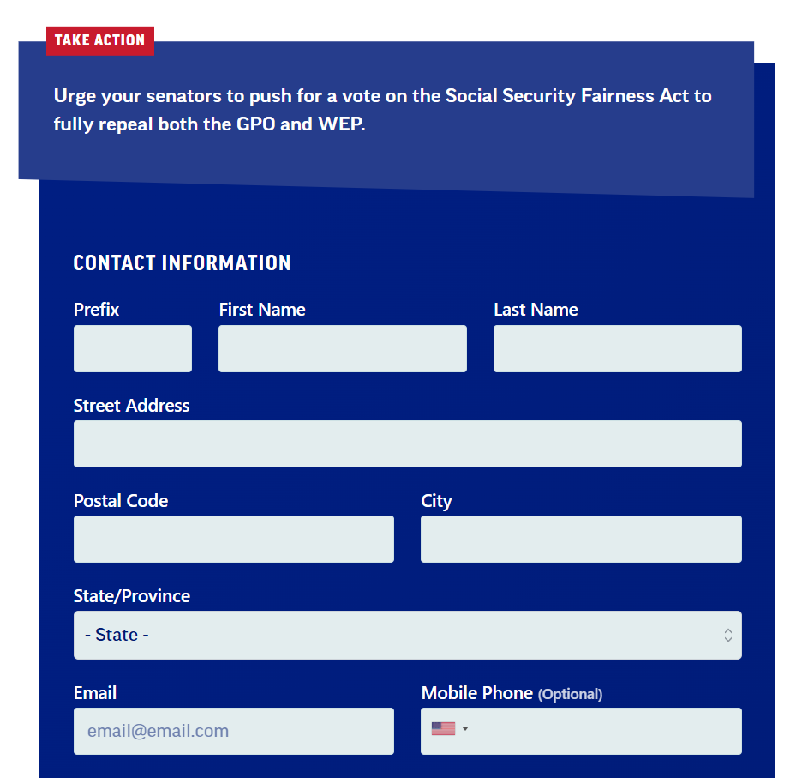The image size is (802, 778).
Task: Open the phone country code arrow
Action: [x=465, y=728]
